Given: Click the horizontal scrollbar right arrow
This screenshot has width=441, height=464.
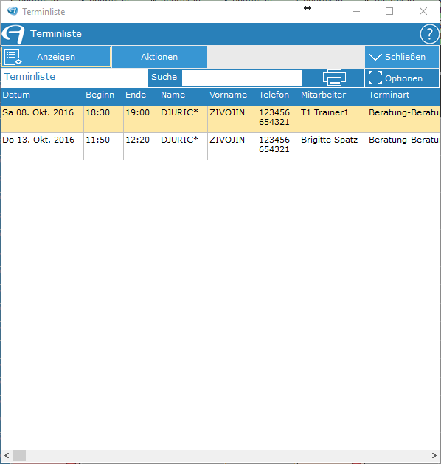Looking at the screenshot, I should point(434,455).
